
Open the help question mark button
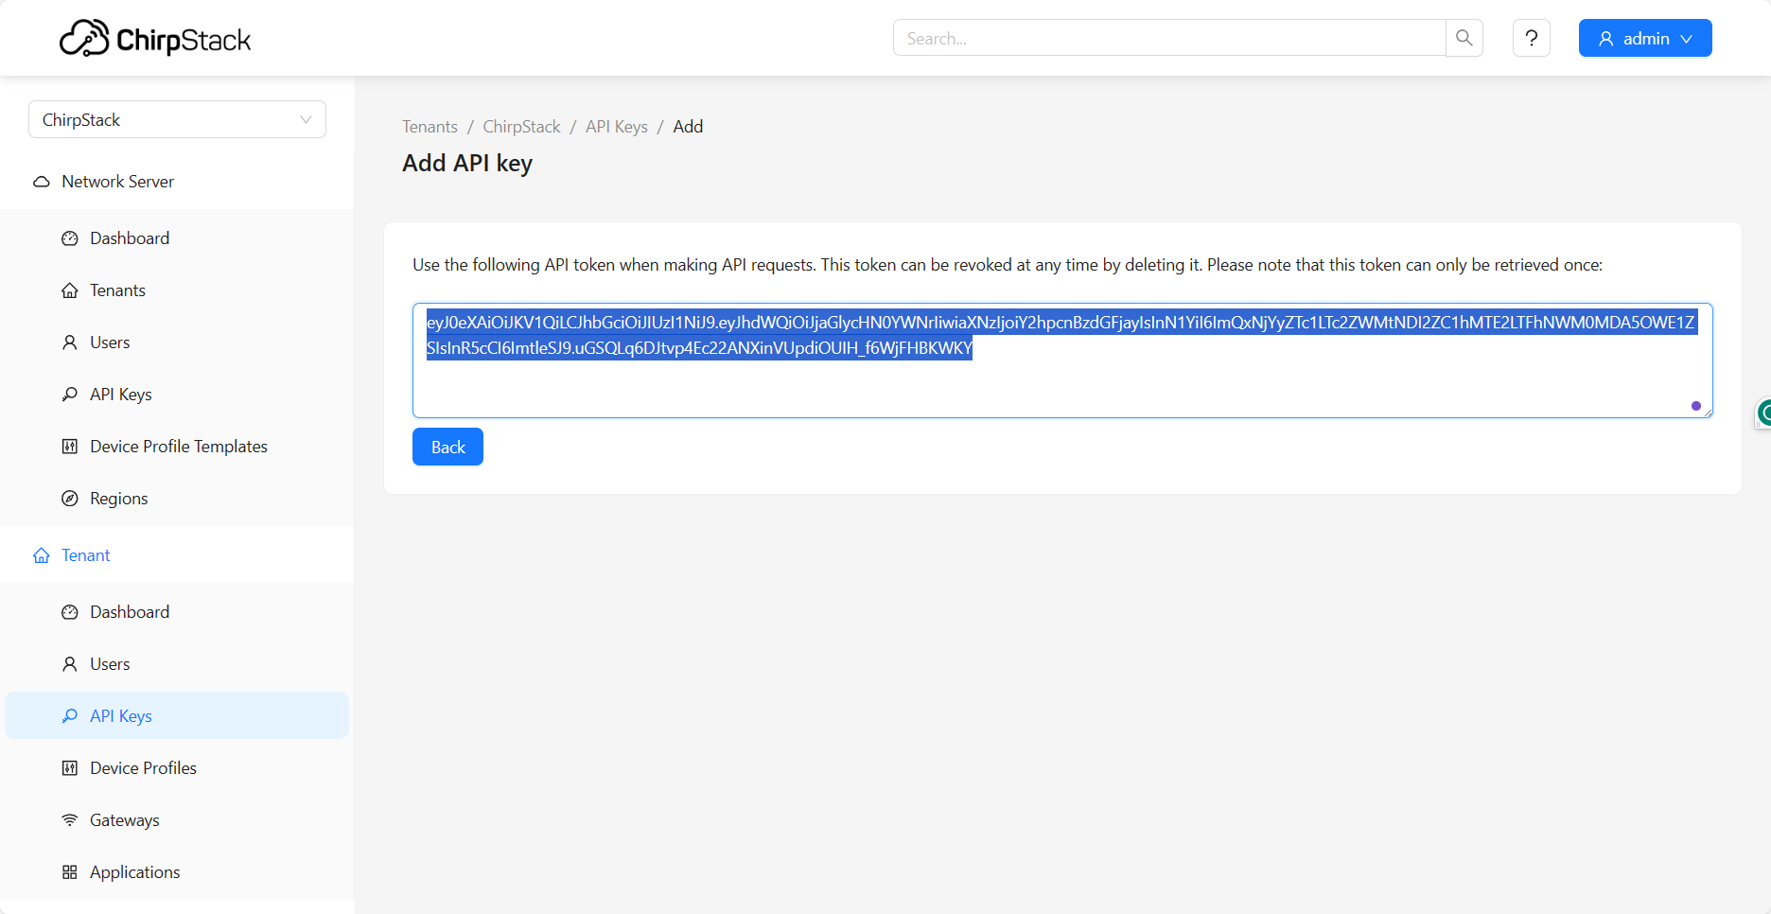[1531, 38]
